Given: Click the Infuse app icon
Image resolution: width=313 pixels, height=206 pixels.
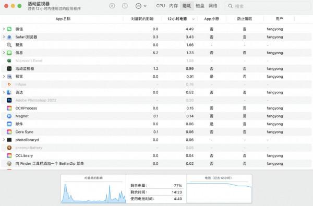Looking at the screenshot, I should click(x=9, y=84).
